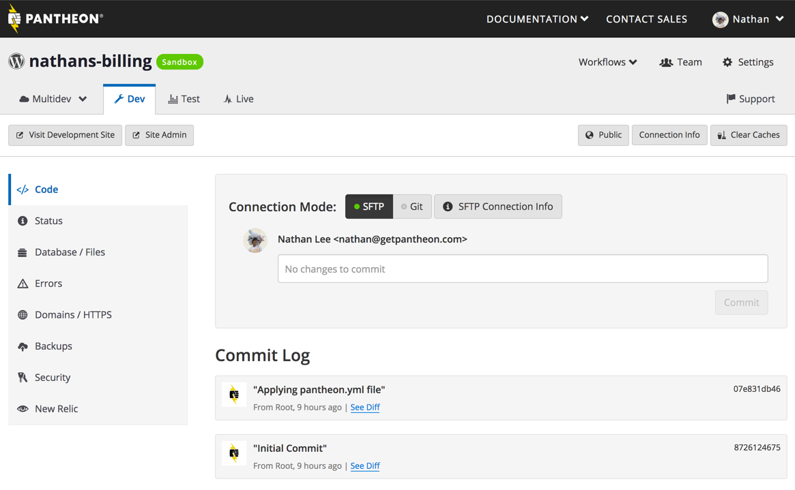Click Pantheon icon beside Initial Commit
This screenshot has height=490, width=795.
234,453
